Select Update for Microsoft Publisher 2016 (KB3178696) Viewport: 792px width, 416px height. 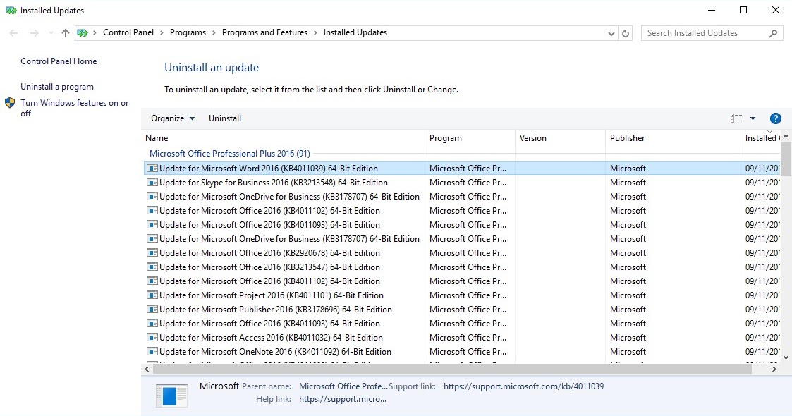pyautogui.click(x=275, y=310)
